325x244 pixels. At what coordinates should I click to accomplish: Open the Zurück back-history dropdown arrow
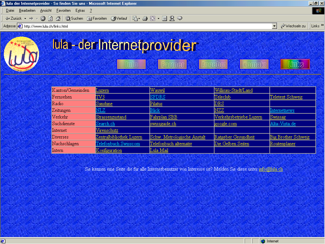[x=25, y=18]
